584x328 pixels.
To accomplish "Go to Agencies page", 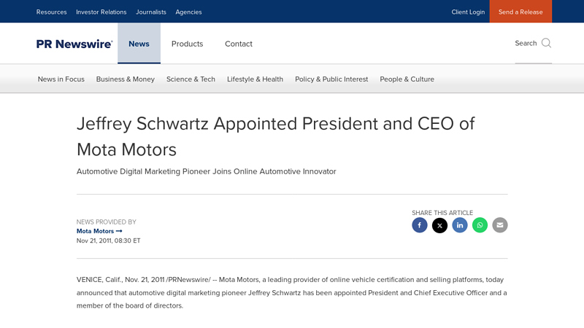I will 188,12.
